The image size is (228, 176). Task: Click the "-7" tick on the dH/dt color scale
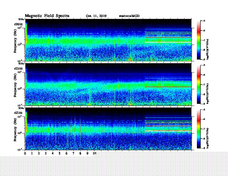point(204,40)
